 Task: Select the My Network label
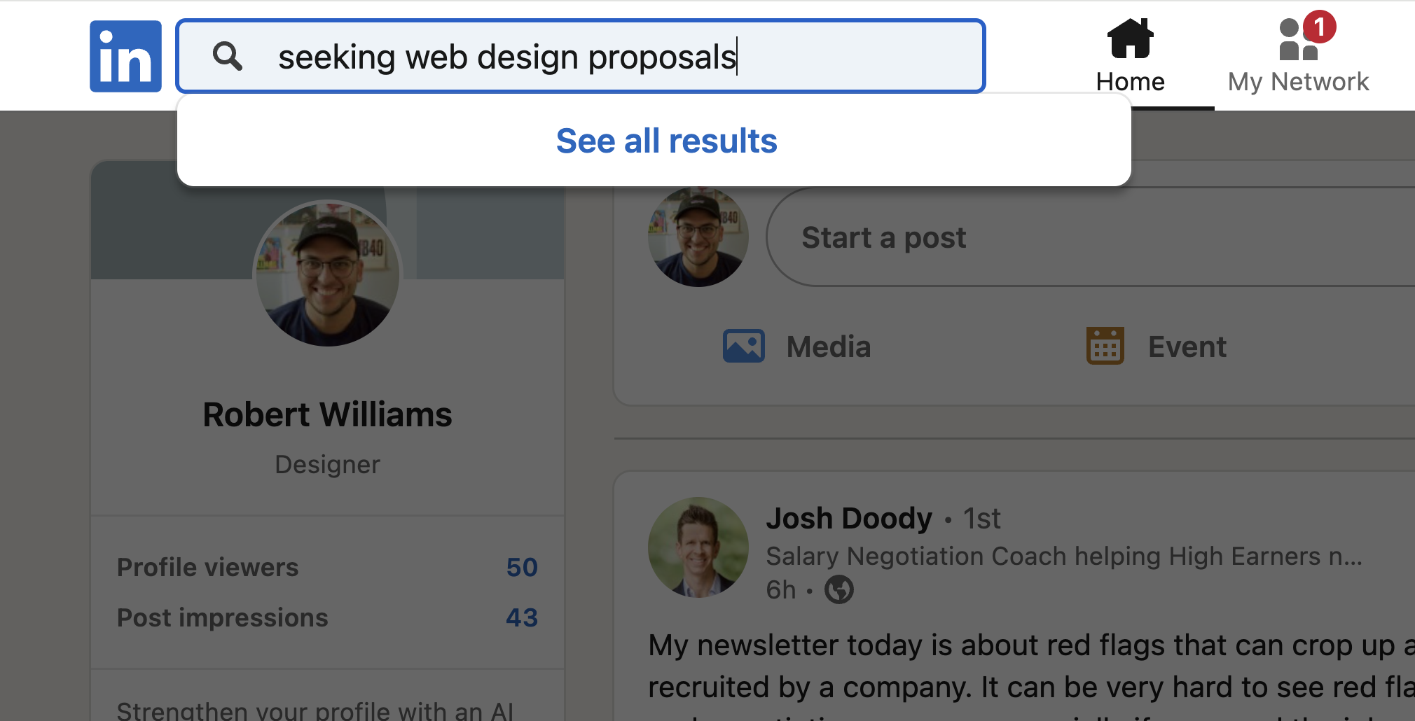[x=1297, y=82]
